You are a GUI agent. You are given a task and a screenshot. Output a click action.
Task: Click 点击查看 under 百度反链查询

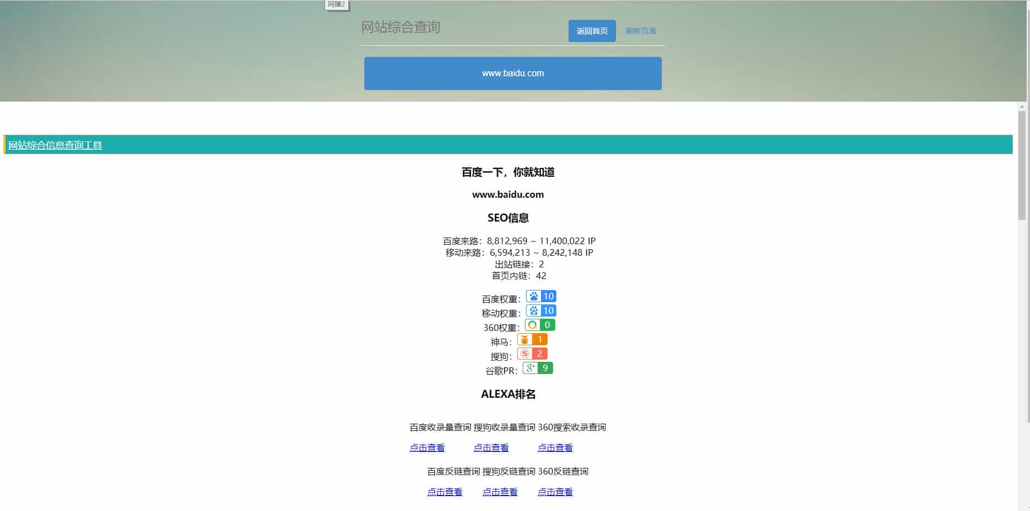[x=444, y=492]
